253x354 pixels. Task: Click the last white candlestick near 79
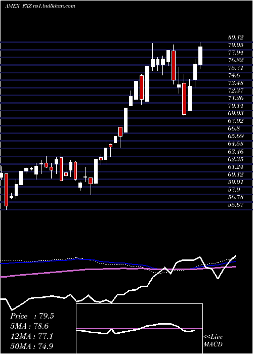200,56
